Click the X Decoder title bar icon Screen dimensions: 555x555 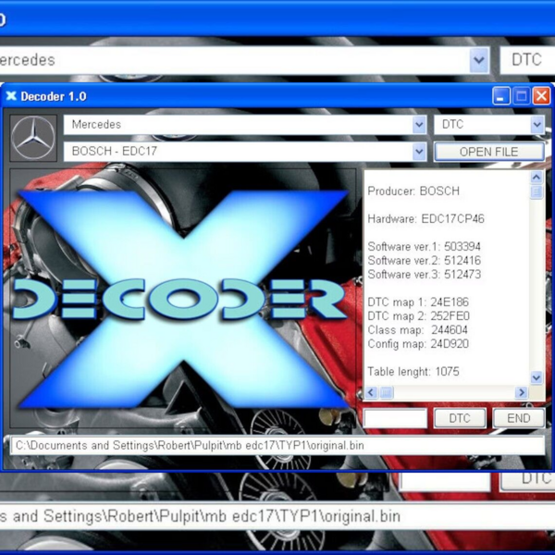coord(11,96)
